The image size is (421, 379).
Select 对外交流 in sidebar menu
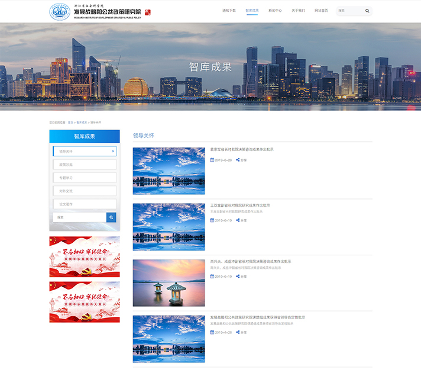85,191
